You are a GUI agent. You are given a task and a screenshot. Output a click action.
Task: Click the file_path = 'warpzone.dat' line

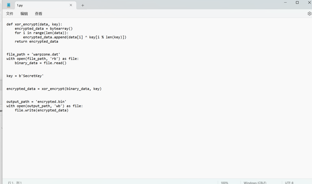[x=33, y=54]
